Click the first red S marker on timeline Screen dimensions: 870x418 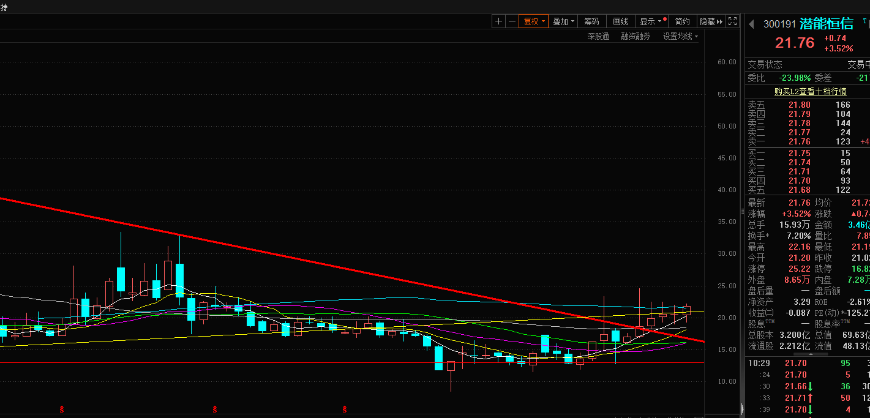click(61, 408)
